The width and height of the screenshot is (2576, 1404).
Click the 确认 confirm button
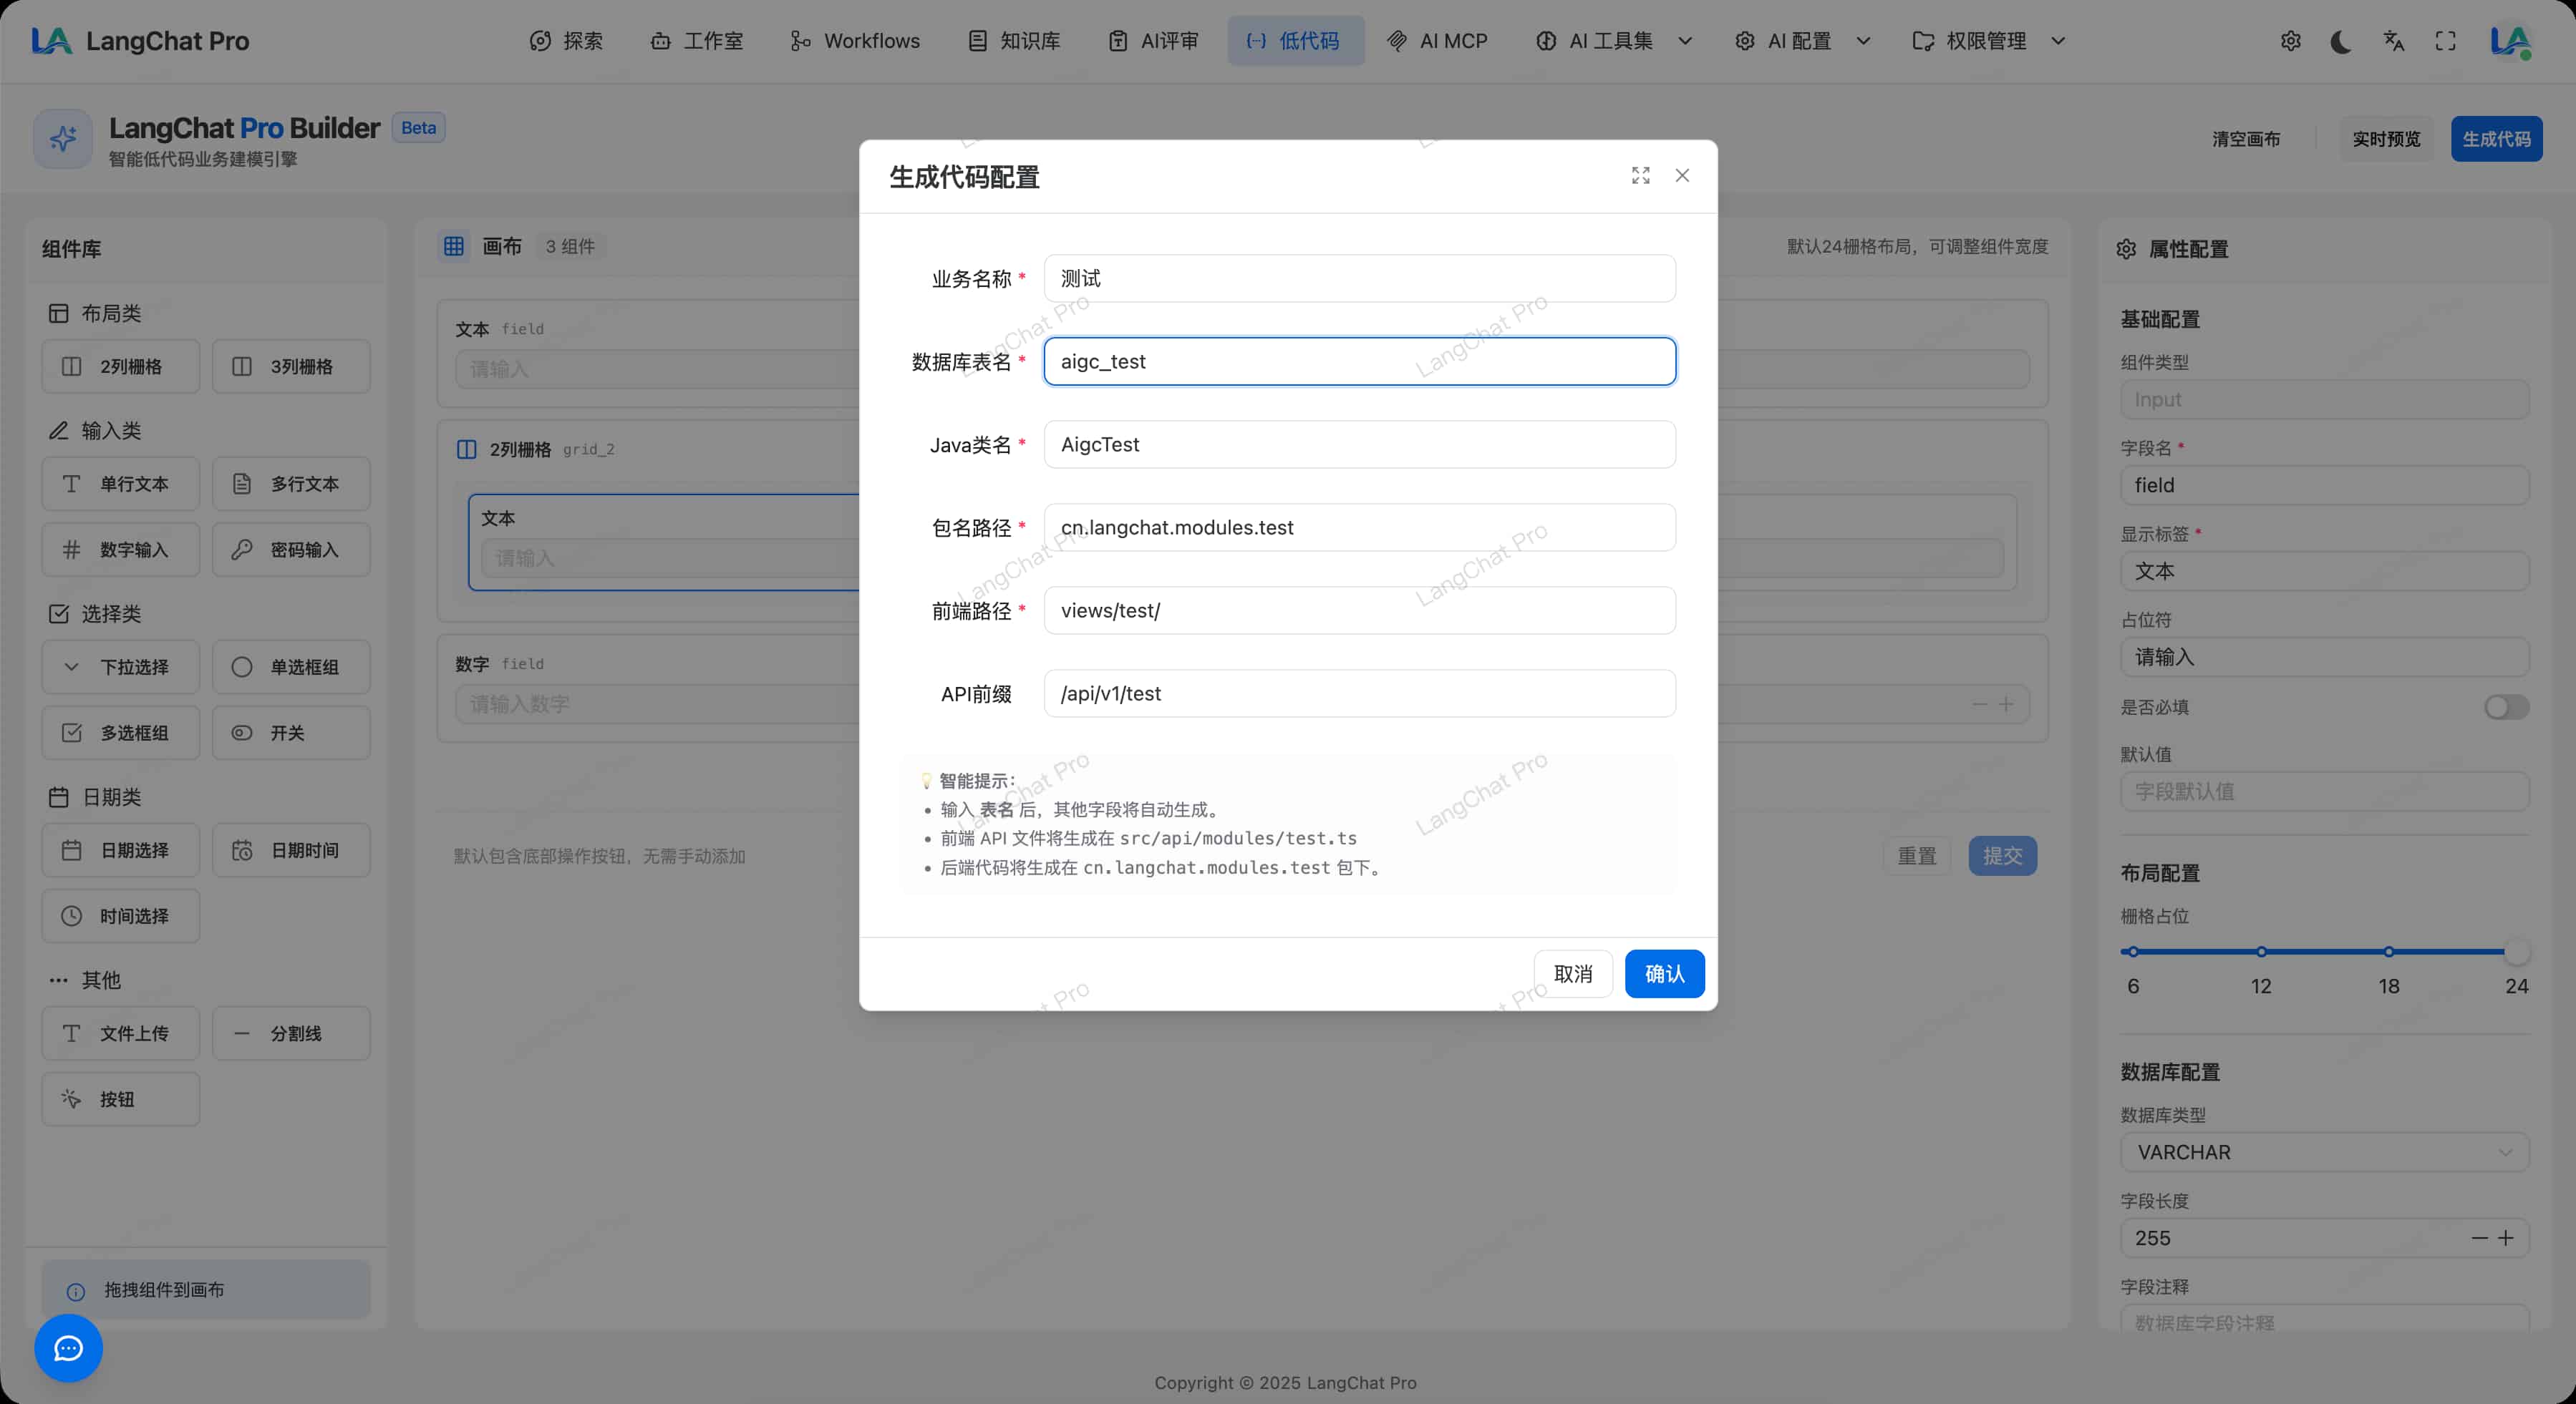[1664, 973]
